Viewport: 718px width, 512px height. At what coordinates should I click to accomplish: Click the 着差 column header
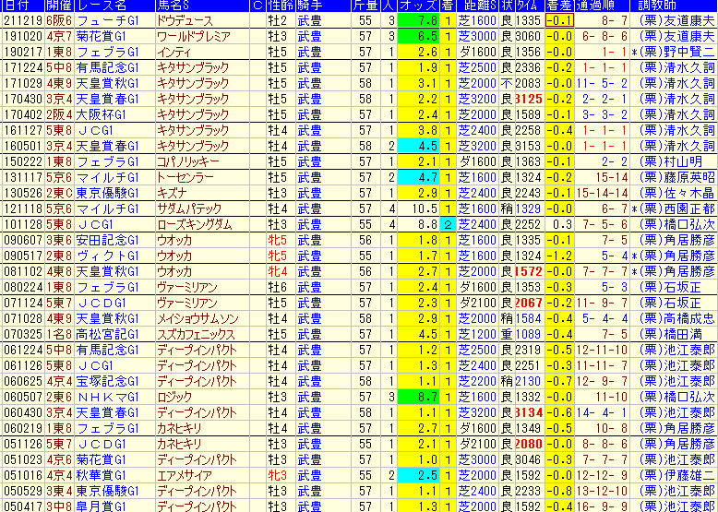[x=559, y=6]
